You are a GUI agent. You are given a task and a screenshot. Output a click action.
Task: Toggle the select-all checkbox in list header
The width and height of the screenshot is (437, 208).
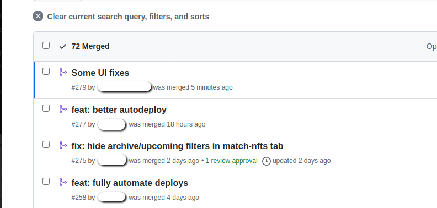tap(46, 45)
